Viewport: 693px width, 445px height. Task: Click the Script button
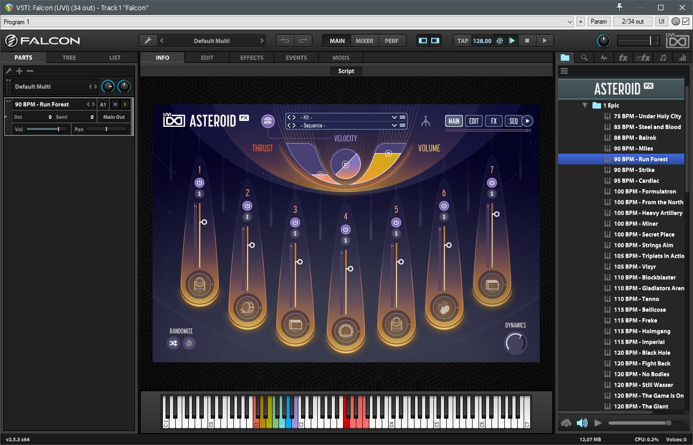point(346,71)
